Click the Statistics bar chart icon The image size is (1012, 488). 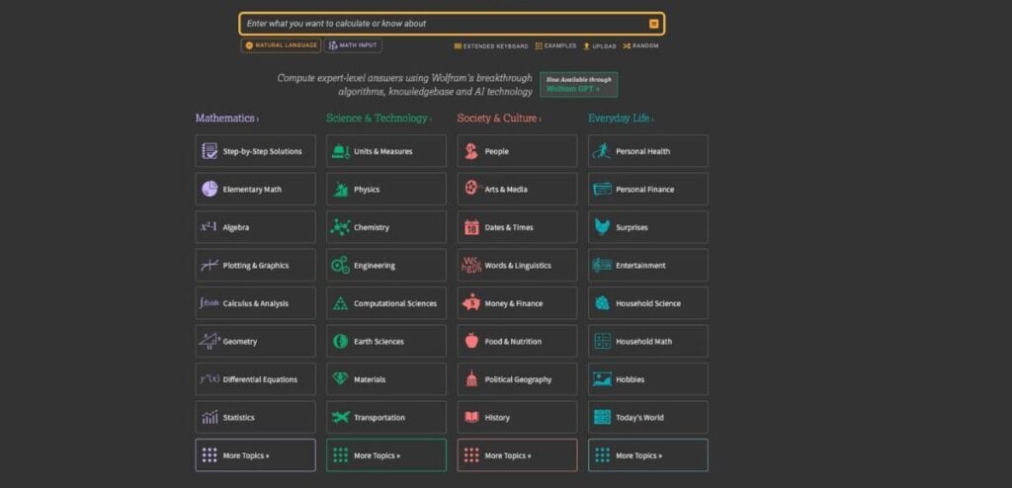tap(210, 418)
